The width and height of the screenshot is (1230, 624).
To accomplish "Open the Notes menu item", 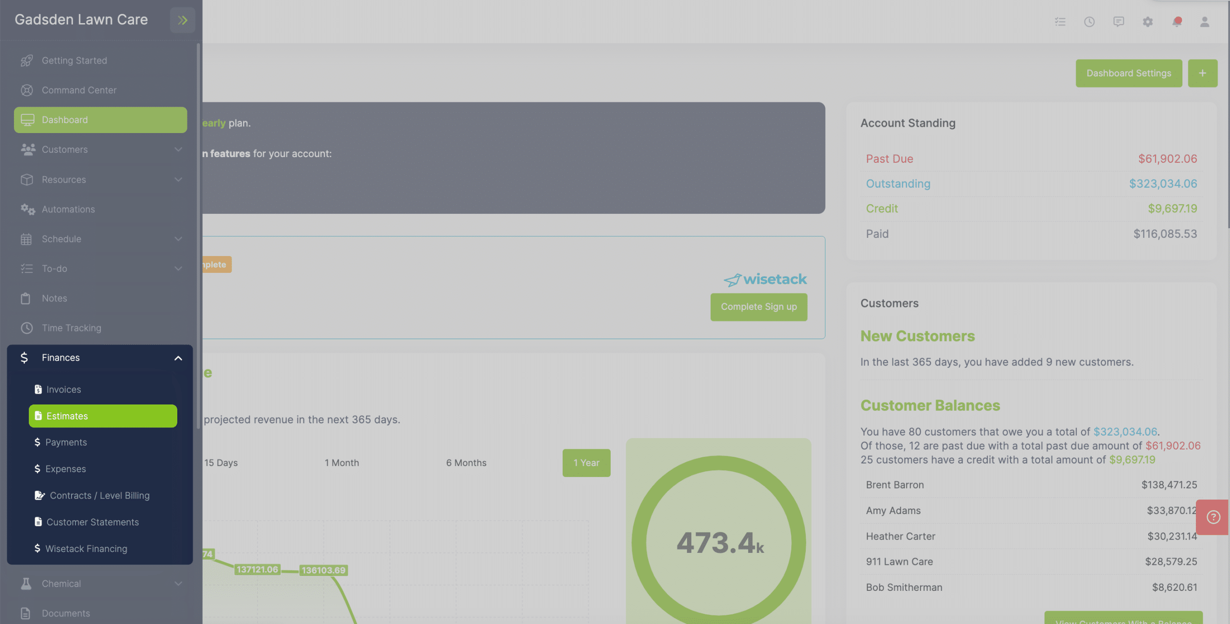I will (100, 298).
